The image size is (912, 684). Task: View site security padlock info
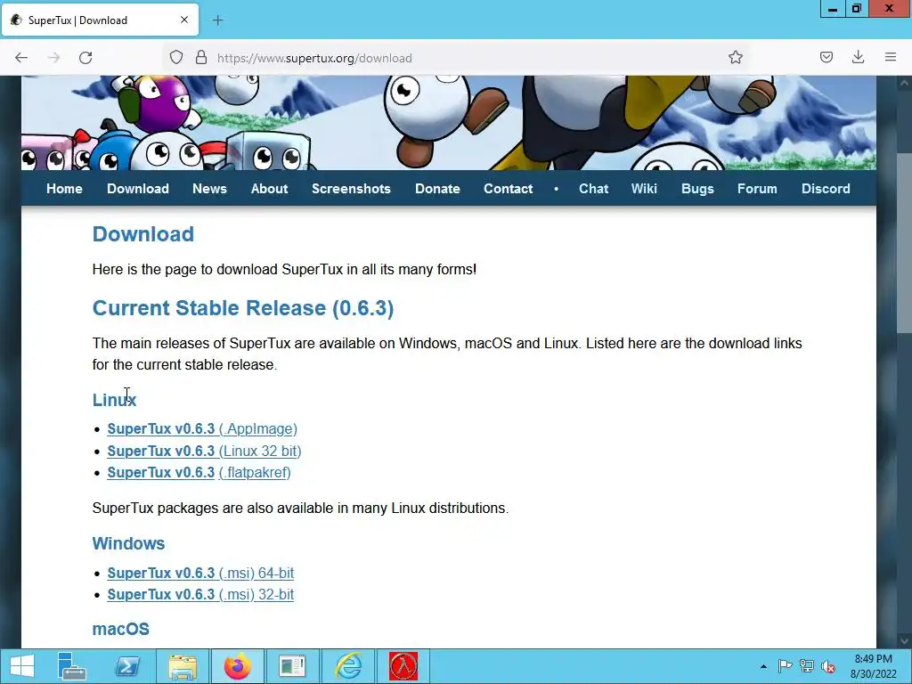coord(201,58)
